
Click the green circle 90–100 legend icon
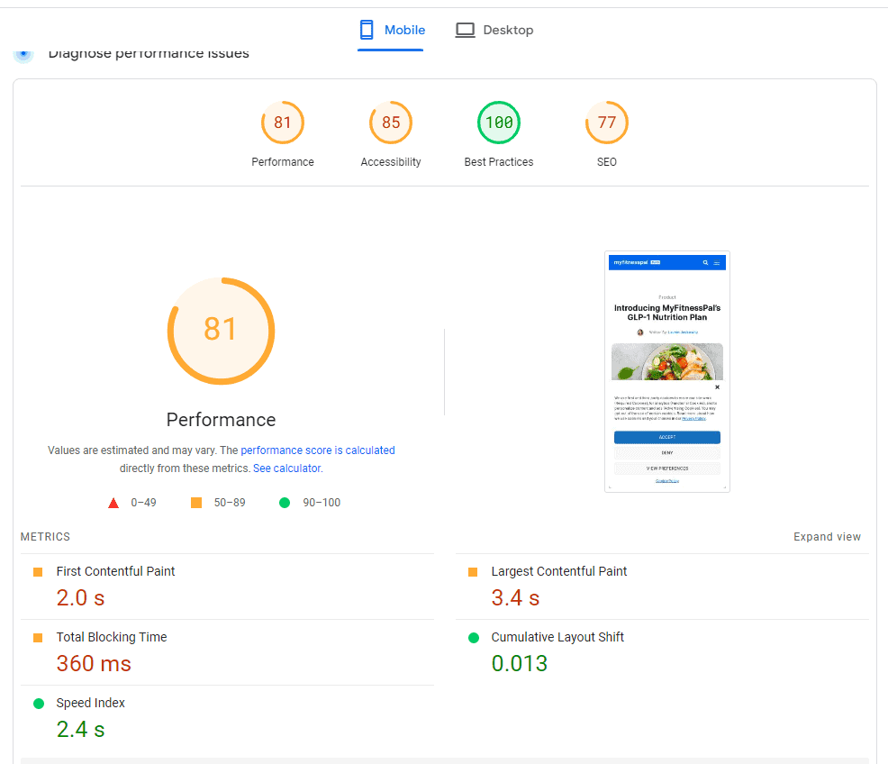point(285,503)
